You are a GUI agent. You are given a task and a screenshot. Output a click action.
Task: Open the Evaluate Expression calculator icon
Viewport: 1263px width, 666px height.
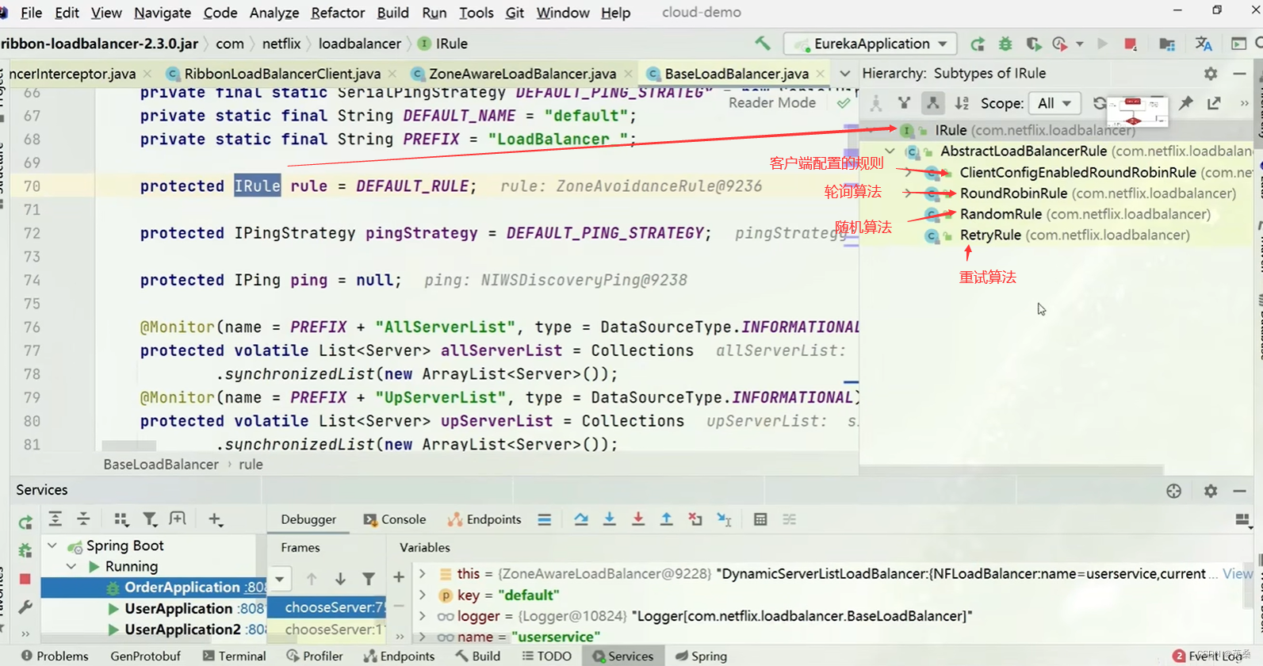click(760, 519)
